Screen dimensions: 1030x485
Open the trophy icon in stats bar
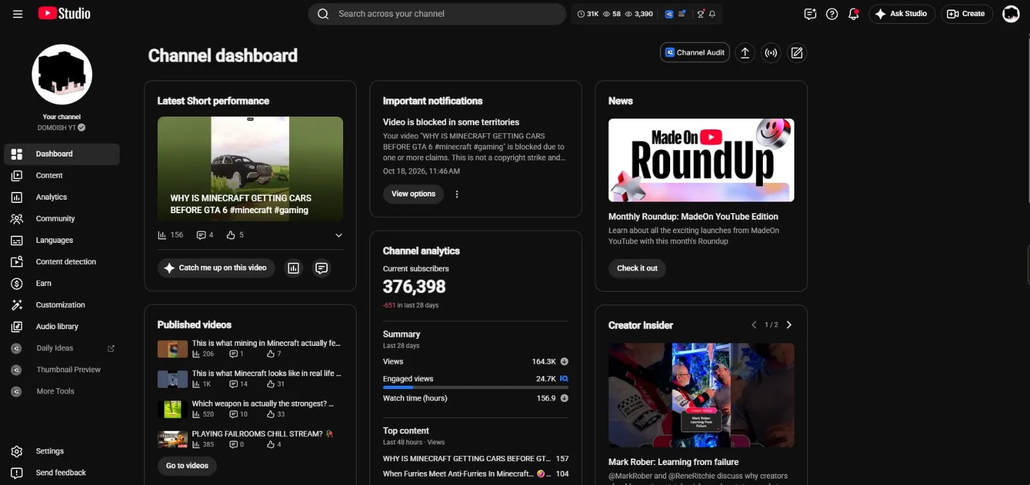tap(700, 14)
